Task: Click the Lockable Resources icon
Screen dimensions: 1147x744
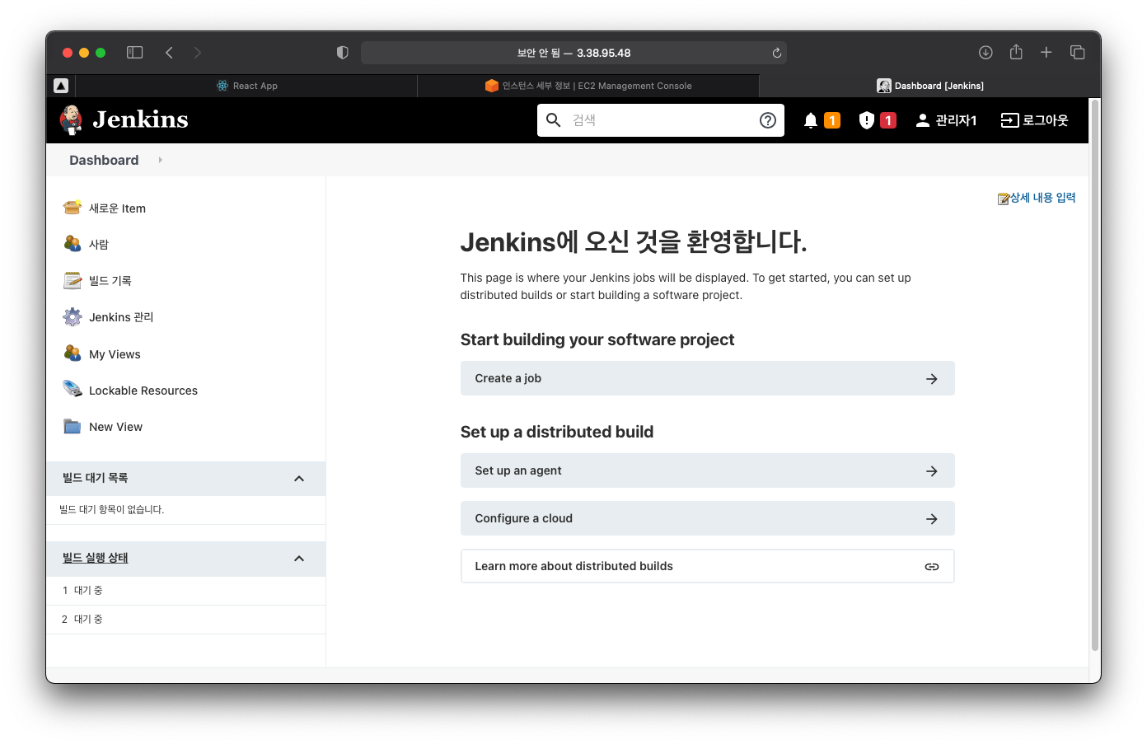Action: 73,389
